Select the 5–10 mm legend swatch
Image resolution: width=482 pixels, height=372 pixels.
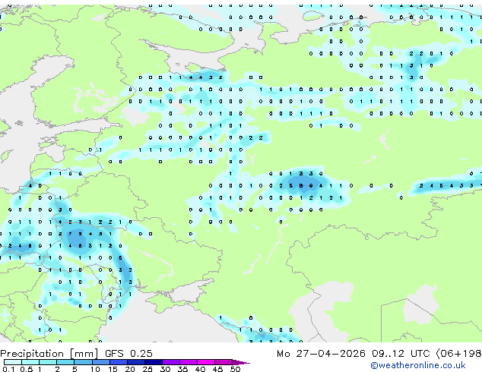pyautogui.click(x=83, y=362)
